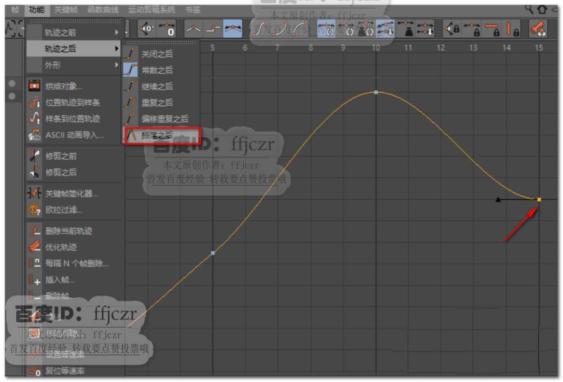The image size is (563, 382).
Task: Click the lock value (vertical) icon
Action: tap(512, 29)
